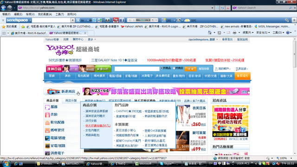
Task: Expand the 更多 dropdown in Yahoo top bar
Action: click(92, 39)
